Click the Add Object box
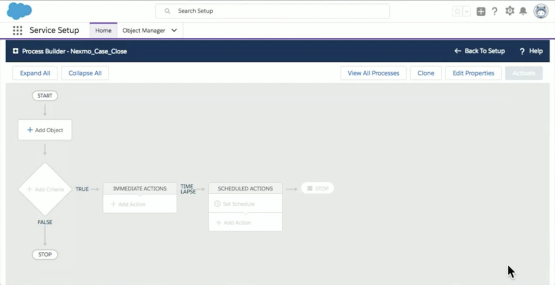555x285 pixels. pos(45,130)
